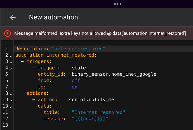
Task: Collapse the fold arrow on line 2
Action: tap(11, 56)
